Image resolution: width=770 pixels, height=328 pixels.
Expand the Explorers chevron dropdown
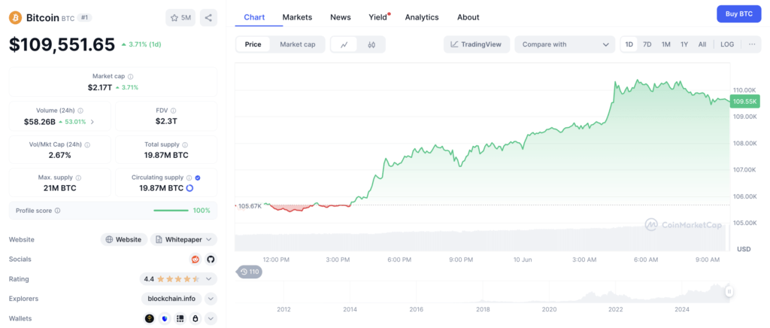point(211,299)
